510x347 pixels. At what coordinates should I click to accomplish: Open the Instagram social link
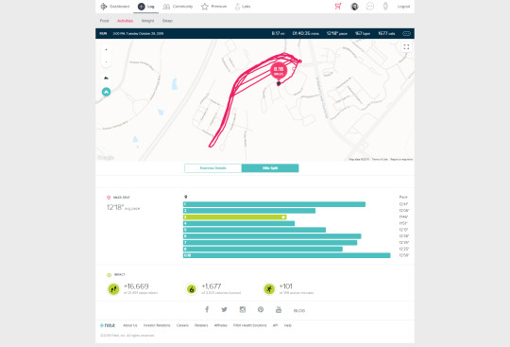(243, 309)
